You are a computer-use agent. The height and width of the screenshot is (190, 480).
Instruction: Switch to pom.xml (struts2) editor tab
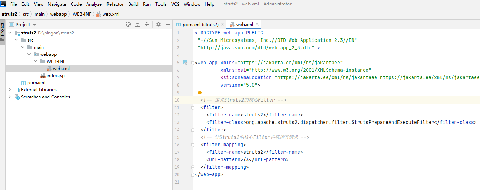click(x=200, y=24)
